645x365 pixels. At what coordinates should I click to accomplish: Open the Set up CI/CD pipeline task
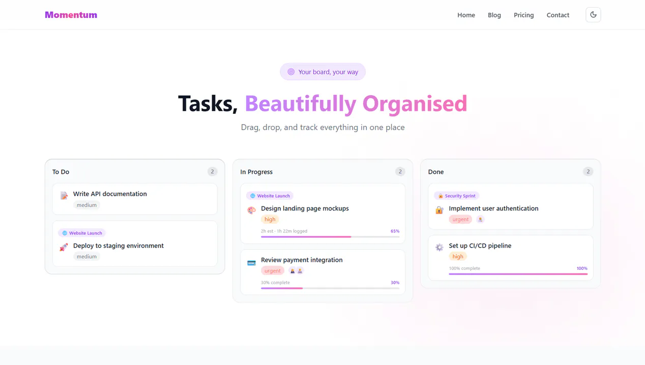pyautogui.click(x=511, y=258)
